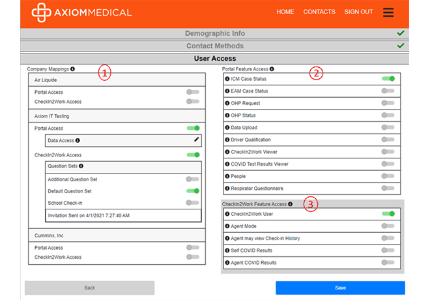Enable CheckIn2Work Viewer toggle
This screenshot has width=430, height=300.
pos(388,152)
